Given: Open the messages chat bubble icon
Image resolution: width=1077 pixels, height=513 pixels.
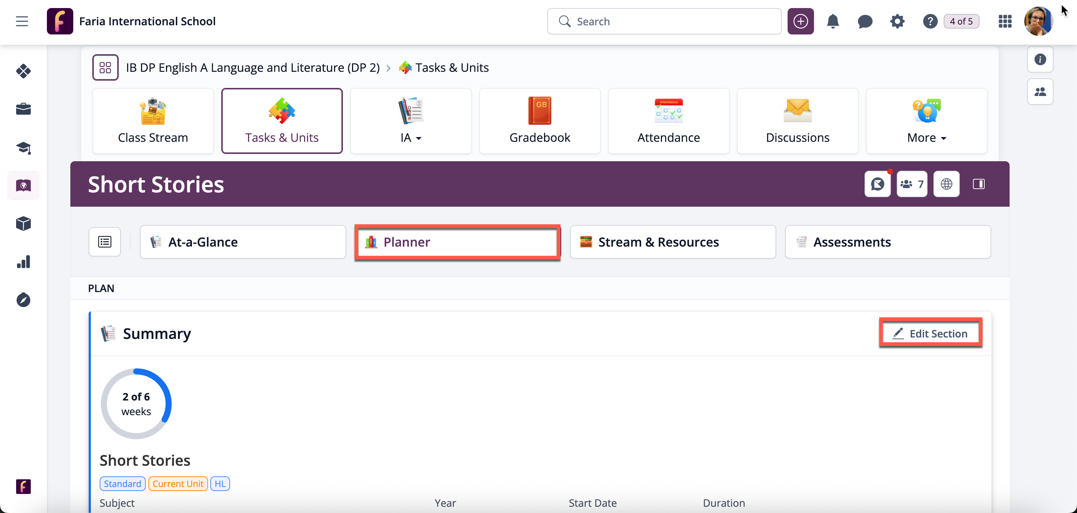Looking at the screenshot, I should click(x=865, y=21).
